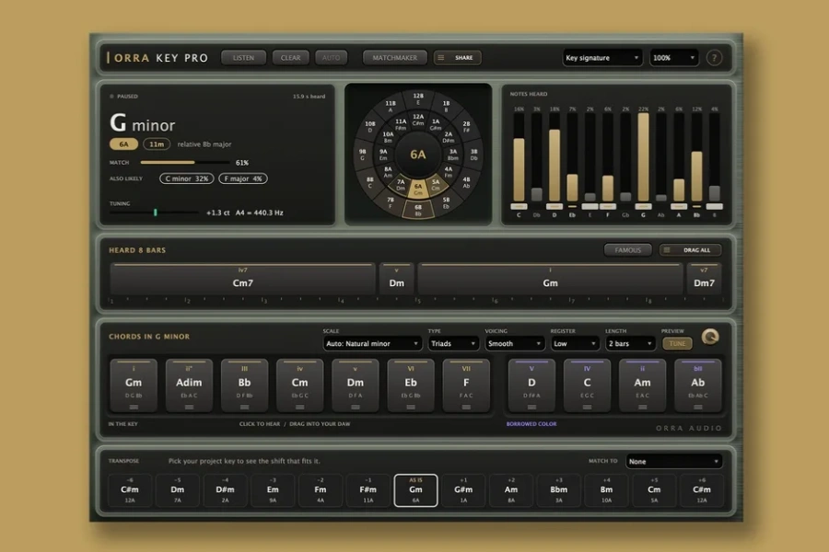Select the +1 G#m transpose option
Screen dimensions: 829x552
[x=463, y=490]
